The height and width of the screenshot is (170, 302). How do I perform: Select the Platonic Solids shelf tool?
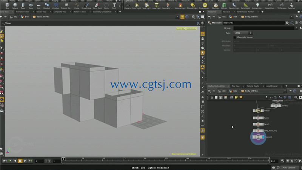pos(66,6)
